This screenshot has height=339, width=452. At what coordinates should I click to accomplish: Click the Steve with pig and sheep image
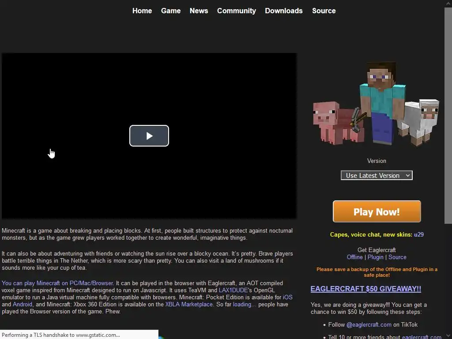[x=376, y=104]
